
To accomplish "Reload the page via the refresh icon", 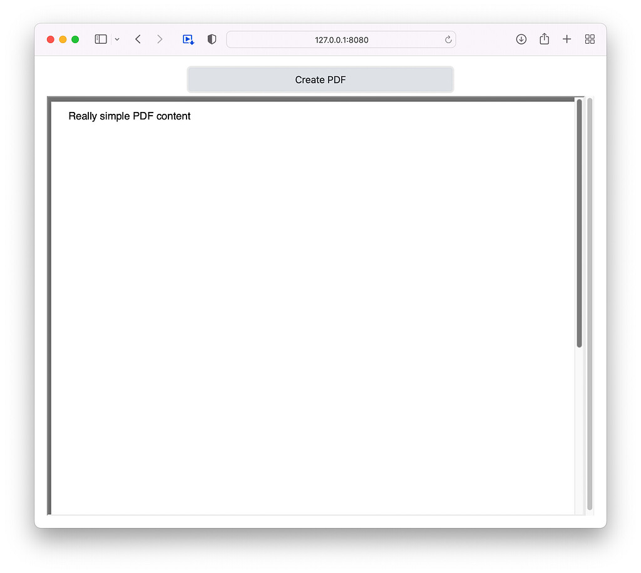I will (x=448, y=39).
